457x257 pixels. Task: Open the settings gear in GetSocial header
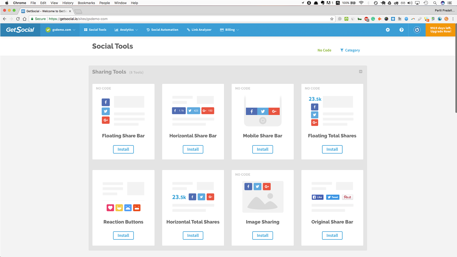click(x=388, y=30)
